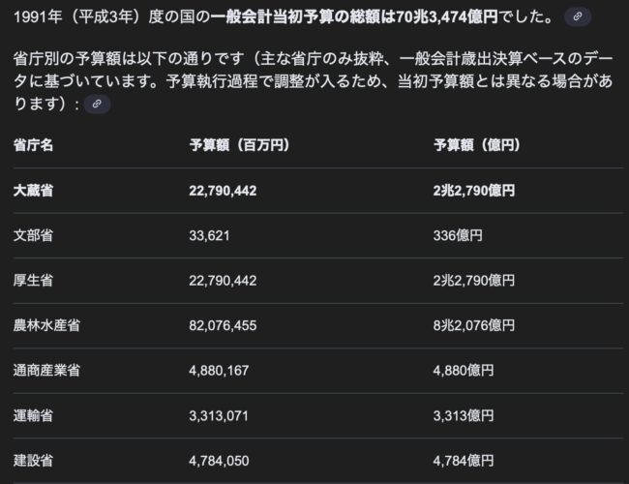Click the 336億円 amount cell

click(x=459, y=235)
